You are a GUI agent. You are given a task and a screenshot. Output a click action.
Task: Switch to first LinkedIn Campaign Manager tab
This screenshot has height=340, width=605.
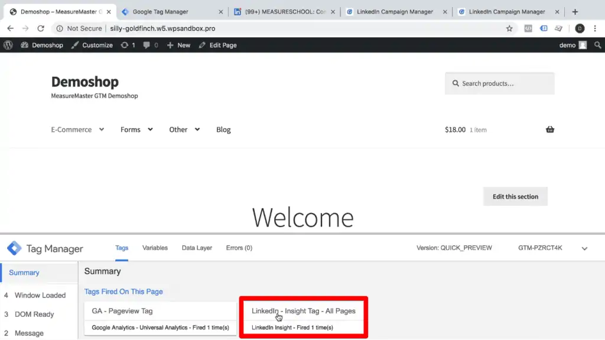[x=395, y=12]
